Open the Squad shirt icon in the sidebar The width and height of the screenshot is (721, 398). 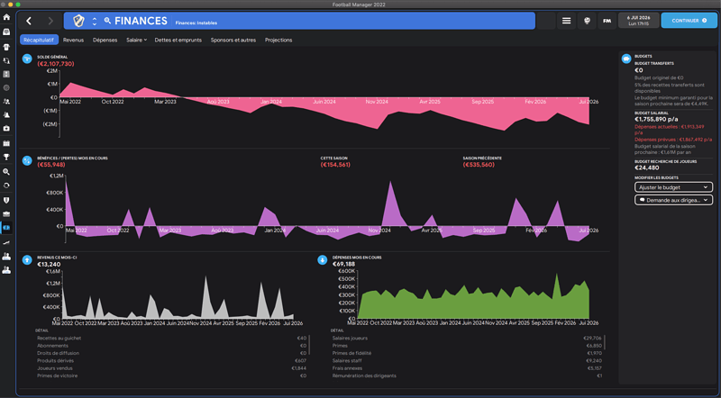point(7,47)
